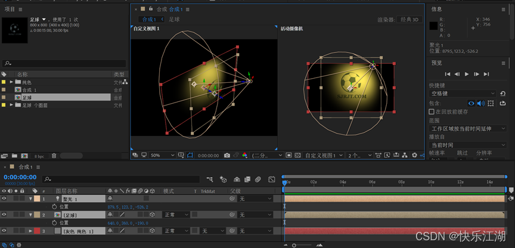Check the 在回放前缓存 checkbox

tap(432, 111)
